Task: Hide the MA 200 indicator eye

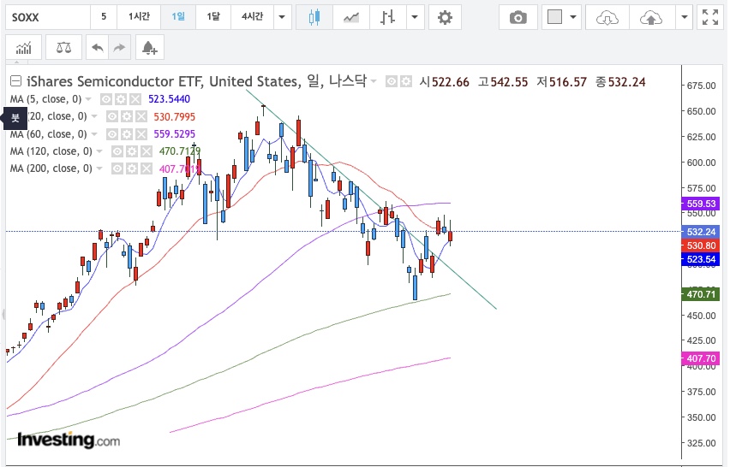Action: [117, 168]
